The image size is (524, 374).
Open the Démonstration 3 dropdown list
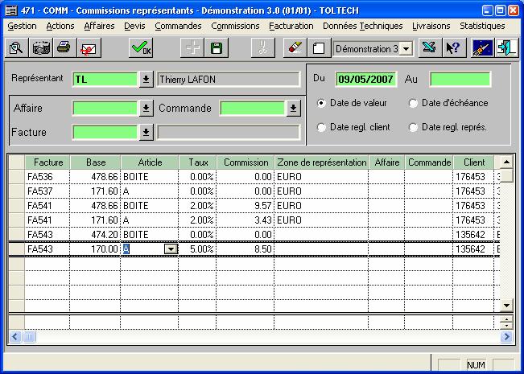coord(406,49)
